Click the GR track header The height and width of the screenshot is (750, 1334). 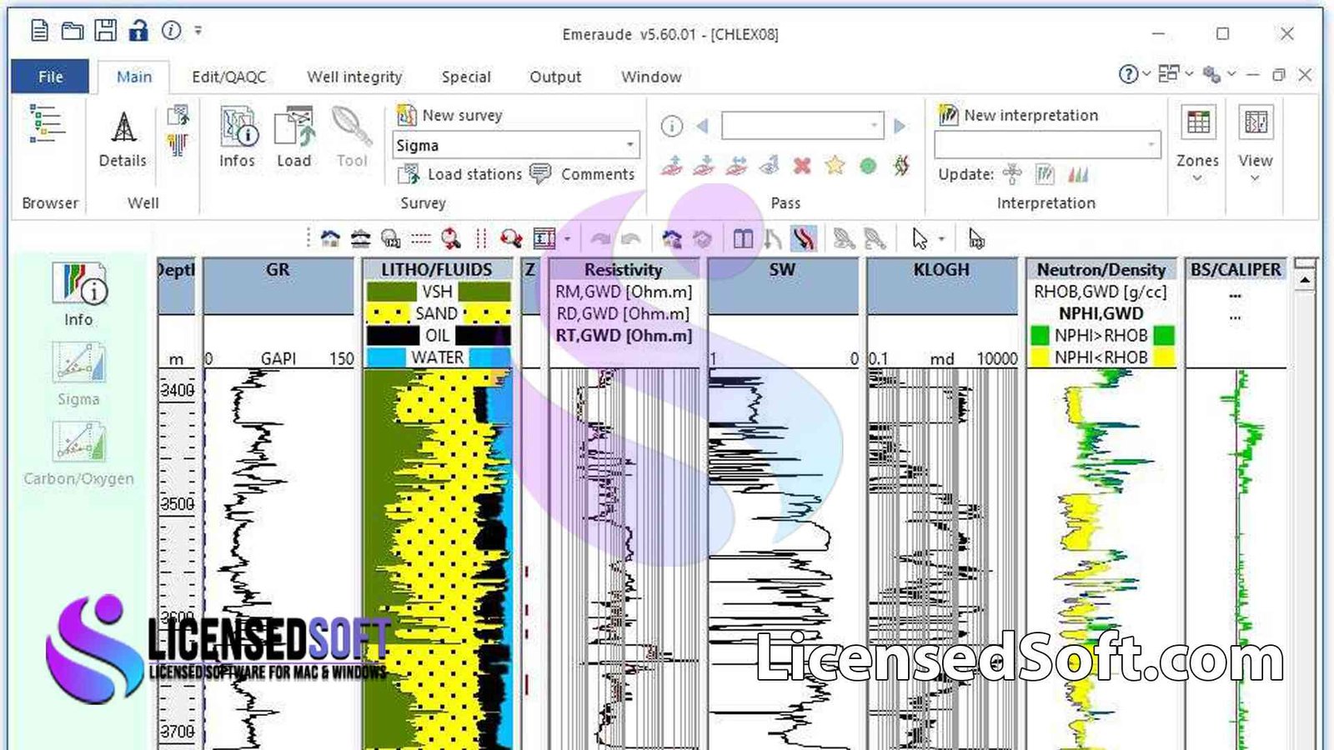pyautogui.click(x=278, y=270)
